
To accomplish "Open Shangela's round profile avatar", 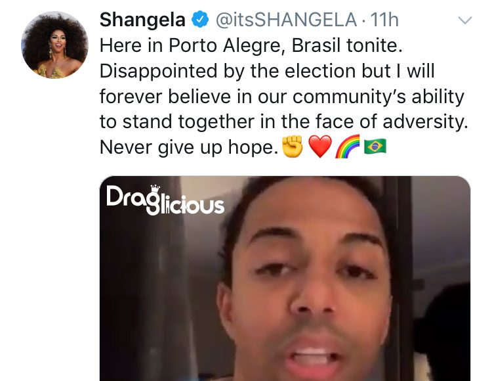I will [54, 45].
